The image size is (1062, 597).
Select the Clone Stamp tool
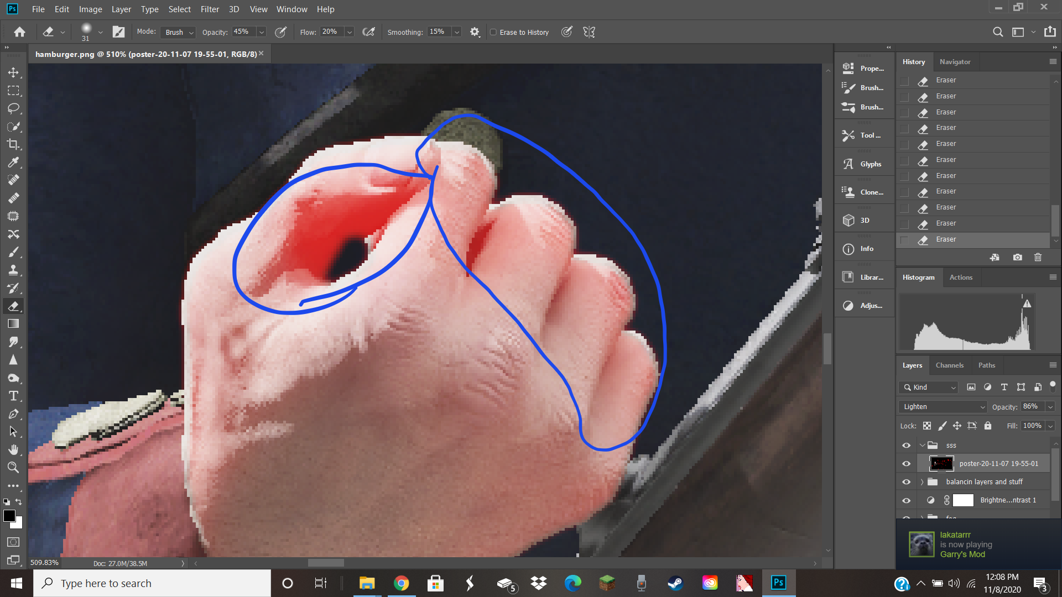coord(13,270)
